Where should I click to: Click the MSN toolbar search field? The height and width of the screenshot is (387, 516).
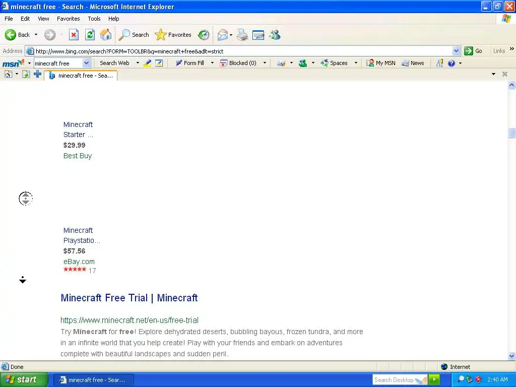[x=58, y=63]
